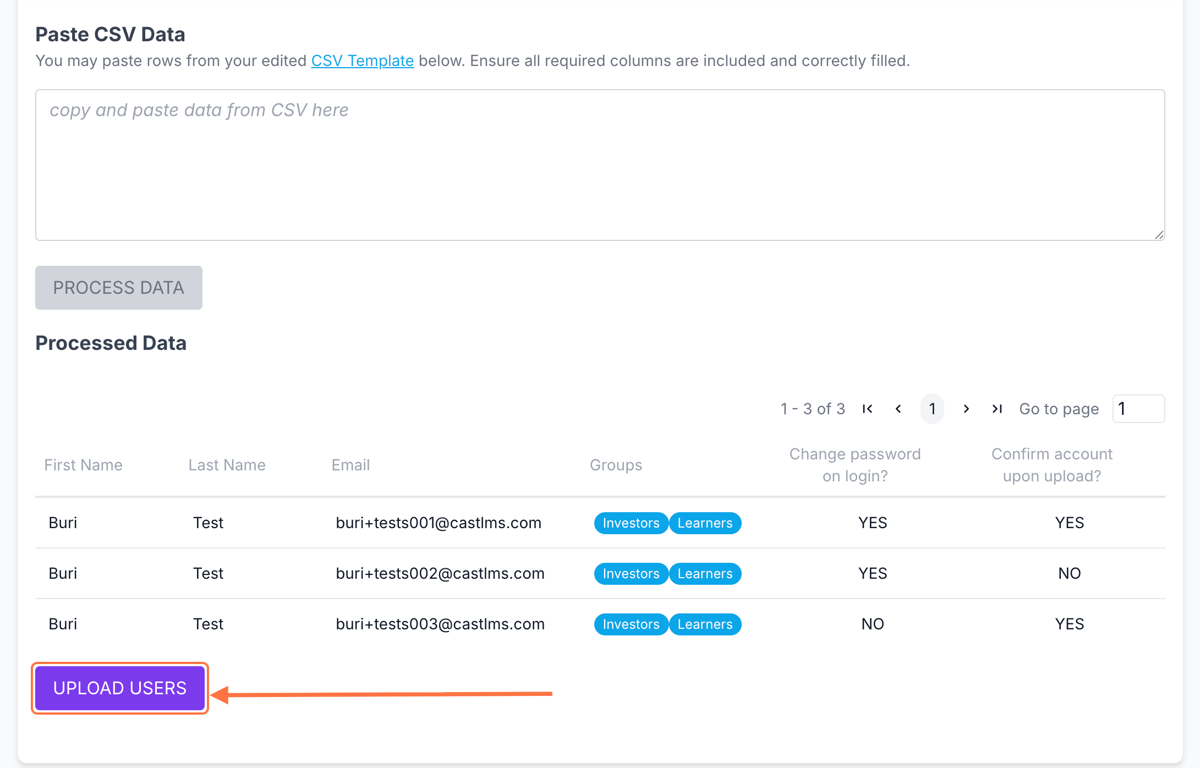Go to first page pagination icon
1200x768 pixels.
(x=868, y=409)
